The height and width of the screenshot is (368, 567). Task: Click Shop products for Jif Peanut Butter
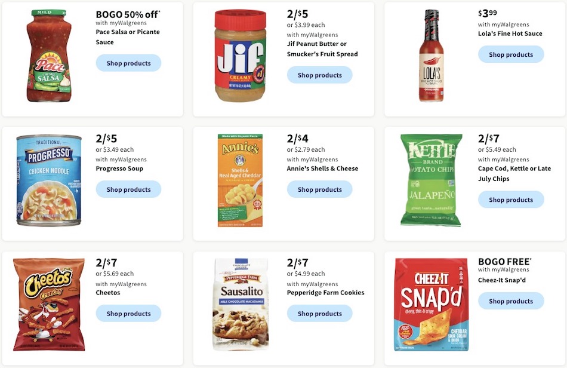click(319, 75)
